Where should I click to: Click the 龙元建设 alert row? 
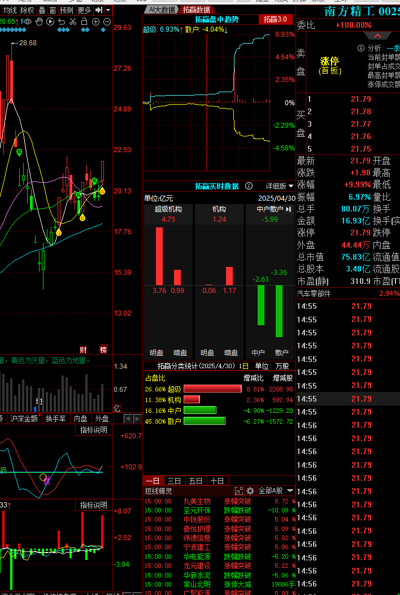219,566
